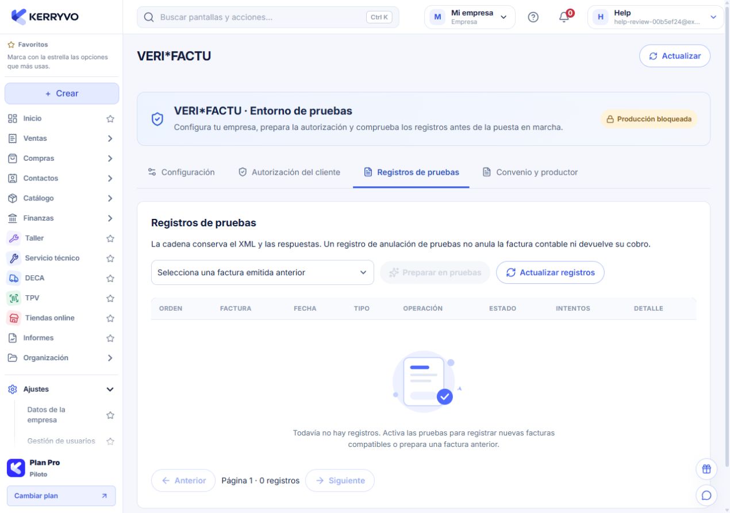Click the Crear button
730x513 pixels.
62,94
